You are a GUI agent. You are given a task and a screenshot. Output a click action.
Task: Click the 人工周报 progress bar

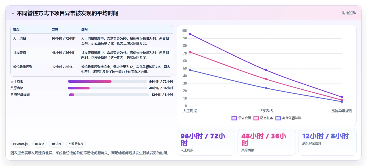(x=108, y=81)
